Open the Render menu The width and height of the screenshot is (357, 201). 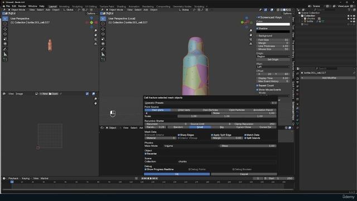pos(22,6)
